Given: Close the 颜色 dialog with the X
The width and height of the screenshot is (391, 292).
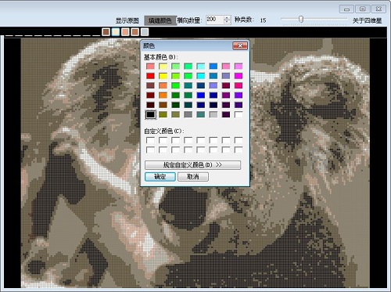Looking at the screenshot, I should point(240,46).
